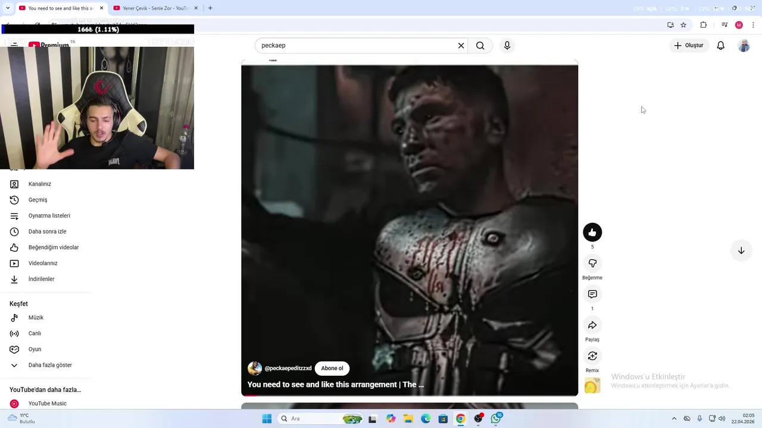
Task: Open the weather widget showing 11°C
Action: point(21,418)
